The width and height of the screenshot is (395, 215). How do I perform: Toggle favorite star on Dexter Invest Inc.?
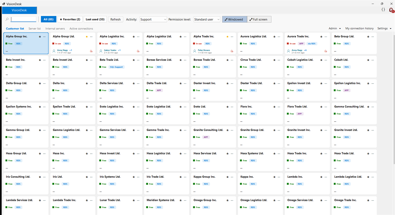tap(227, 83)
